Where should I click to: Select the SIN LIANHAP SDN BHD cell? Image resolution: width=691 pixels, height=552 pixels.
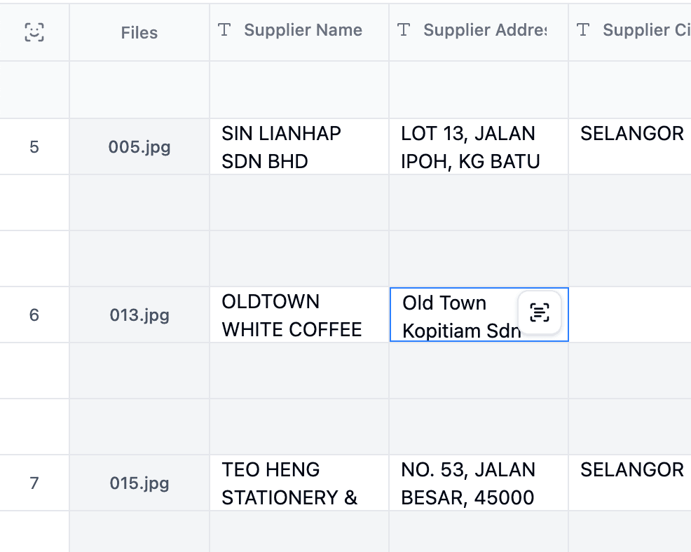coord(299,146)
